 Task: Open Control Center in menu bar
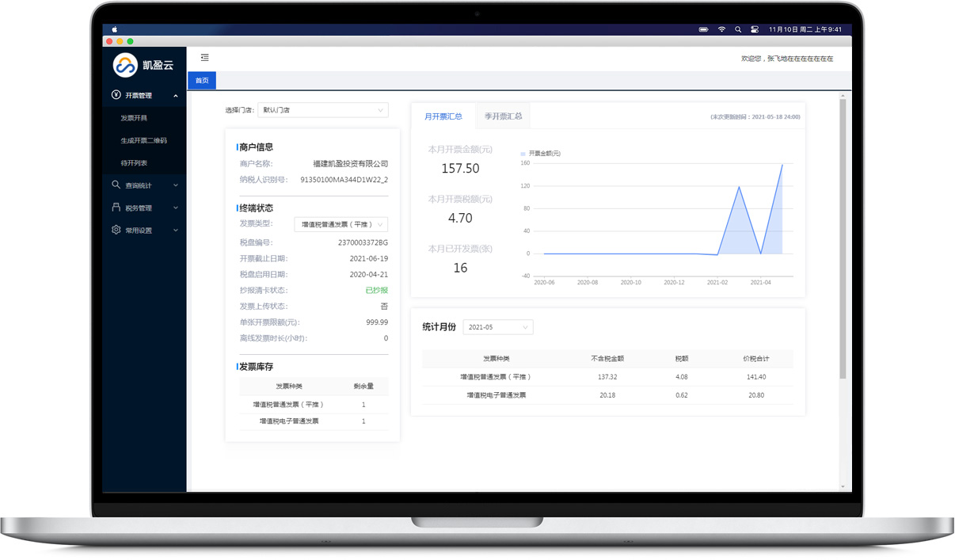point(755,29)
